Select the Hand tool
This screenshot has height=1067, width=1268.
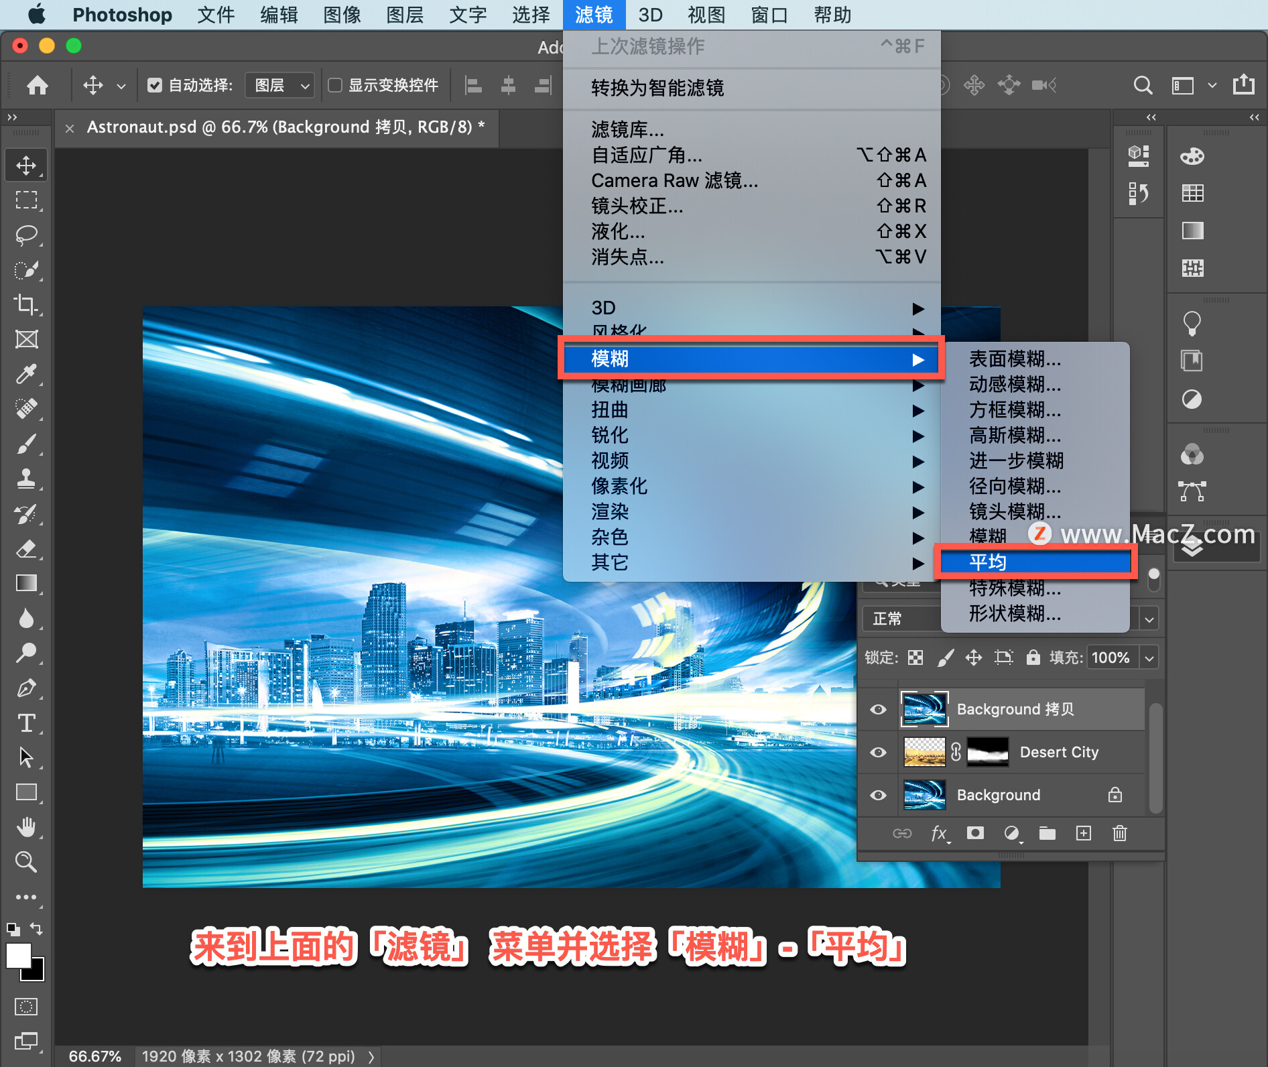click(x=26, y=827)
